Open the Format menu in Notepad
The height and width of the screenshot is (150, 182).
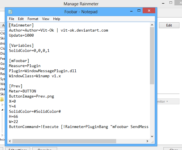tap(33, 19)
